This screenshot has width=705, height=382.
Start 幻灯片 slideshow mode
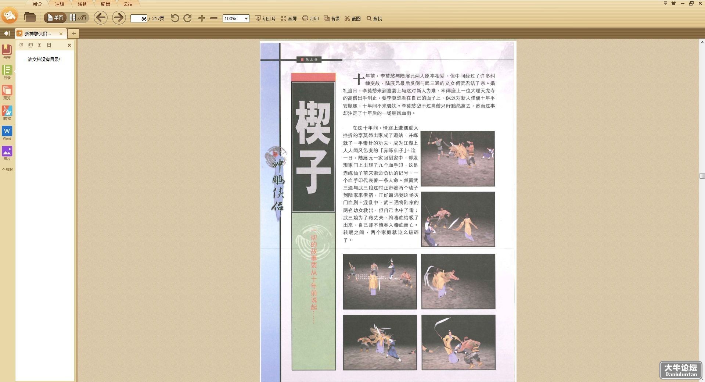pos(265,18)
